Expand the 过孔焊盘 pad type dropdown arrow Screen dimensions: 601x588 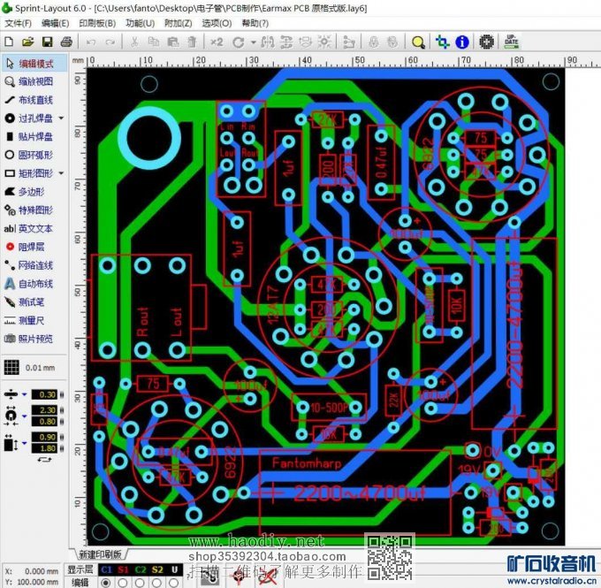61,118
